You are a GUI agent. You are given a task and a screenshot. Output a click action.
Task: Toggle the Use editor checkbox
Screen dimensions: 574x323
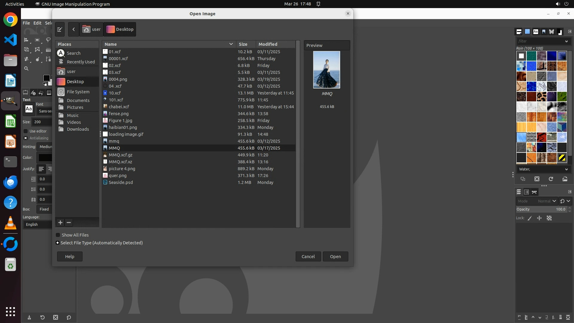tap(26, 131)
